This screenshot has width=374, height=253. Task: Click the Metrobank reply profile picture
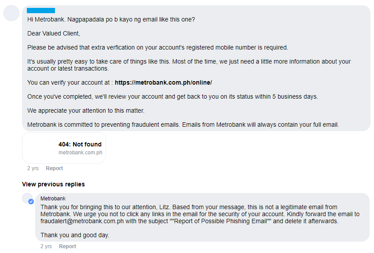click(27, 198)
